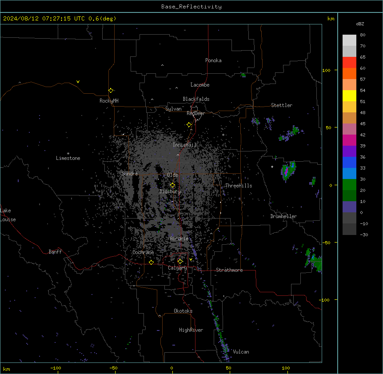Click the Airdrie label
The width and height of the screenshot is (383, 374).
pos(180,239)
